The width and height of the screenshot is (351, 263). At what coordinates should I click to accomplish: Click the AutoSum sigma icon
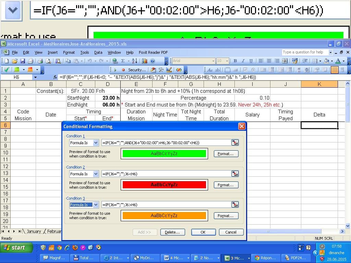click(x=123, y=61)
